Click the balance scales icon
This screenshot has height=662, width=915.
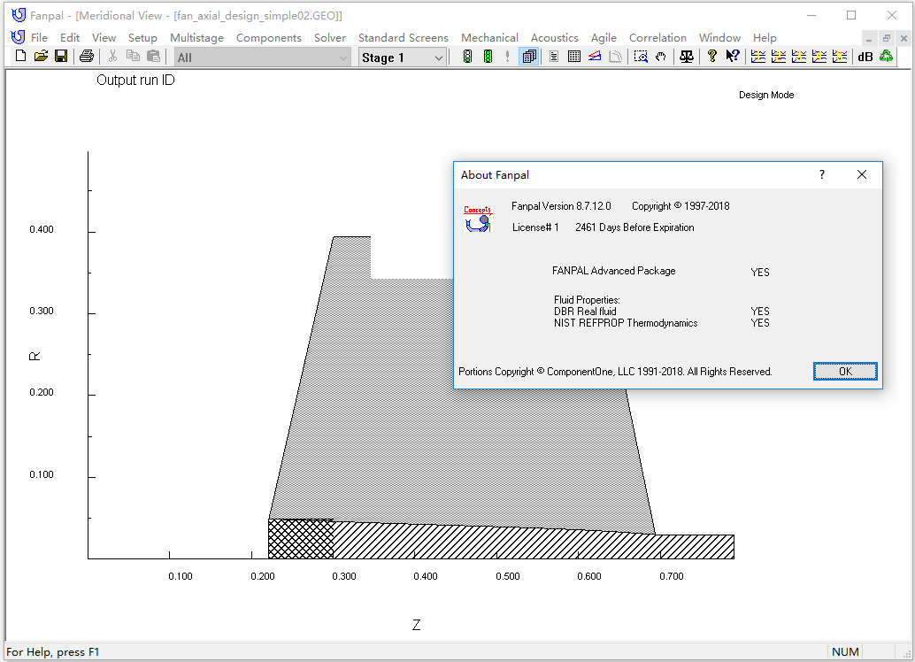click(687, 57)
